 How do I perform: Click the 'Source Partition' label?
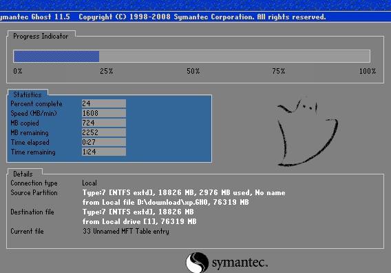[x=34, y=192]
